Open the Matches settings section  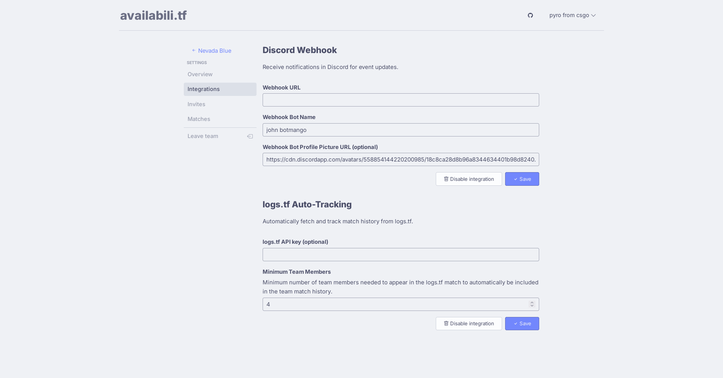click(199, 119)
